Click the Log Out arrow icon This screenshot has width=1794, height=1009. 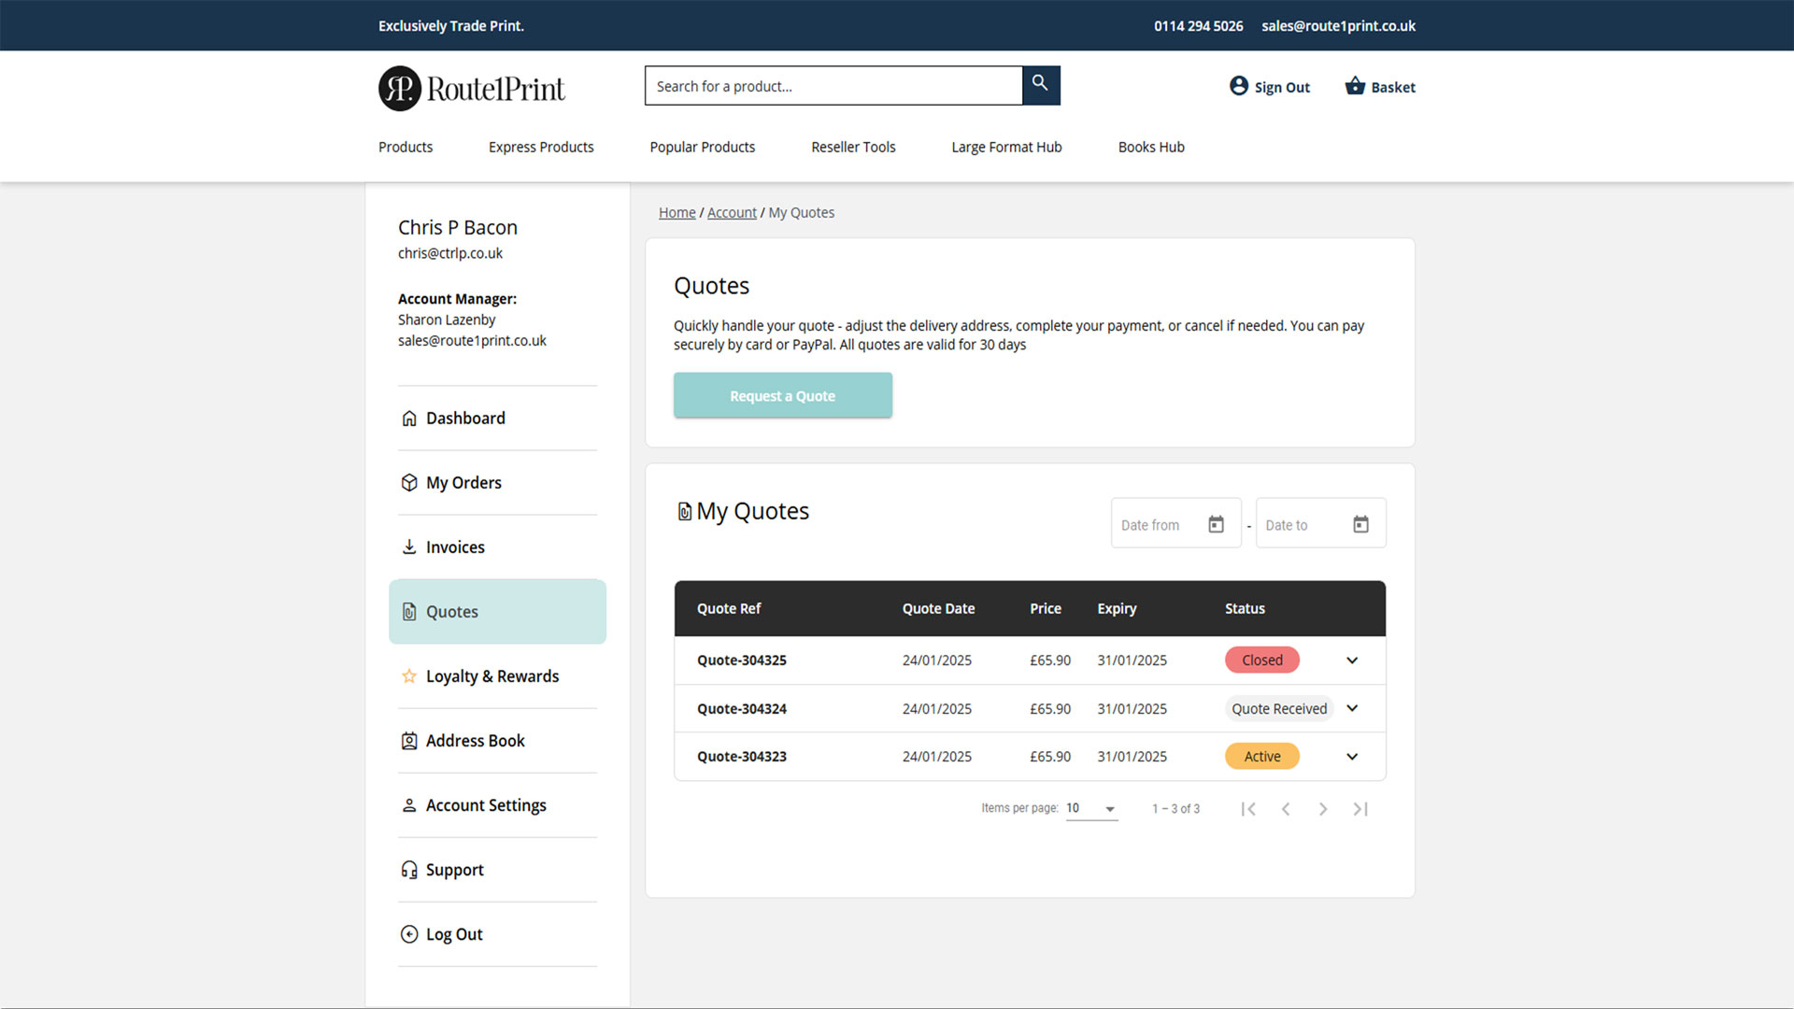[x=409, y=933]
